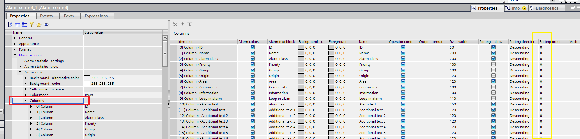Expand the General property group
Viewport: 580px width, 139px height.
15,38
